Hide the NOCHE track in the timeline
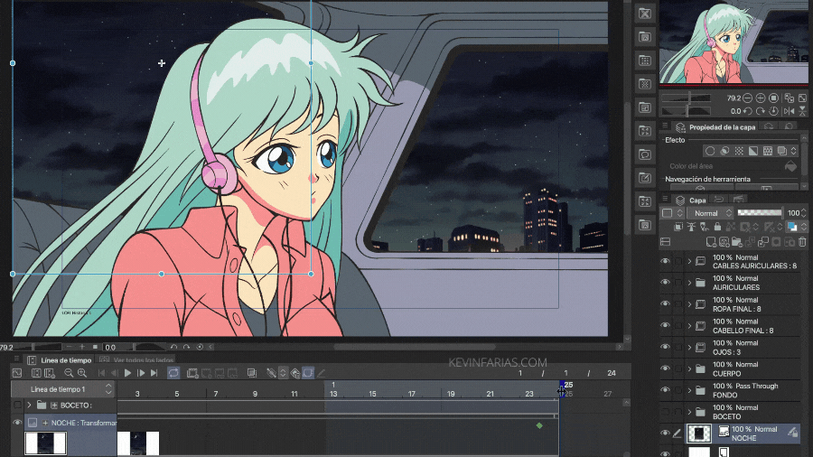813x457 pixels. (17, 423)
